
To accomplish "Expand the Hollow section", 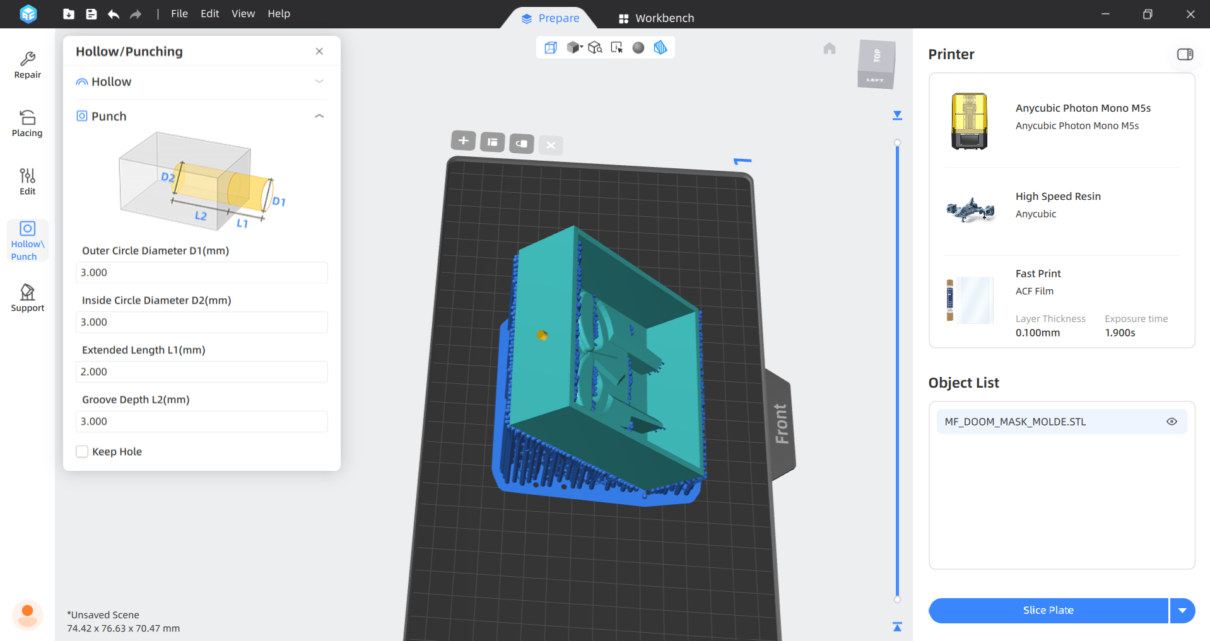I will (319, 81).
